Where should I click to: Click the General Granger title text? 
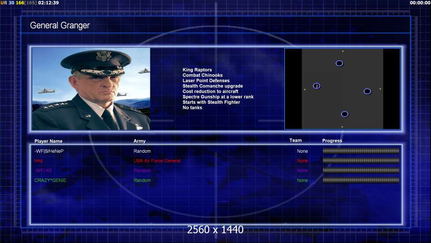[60, 26]
